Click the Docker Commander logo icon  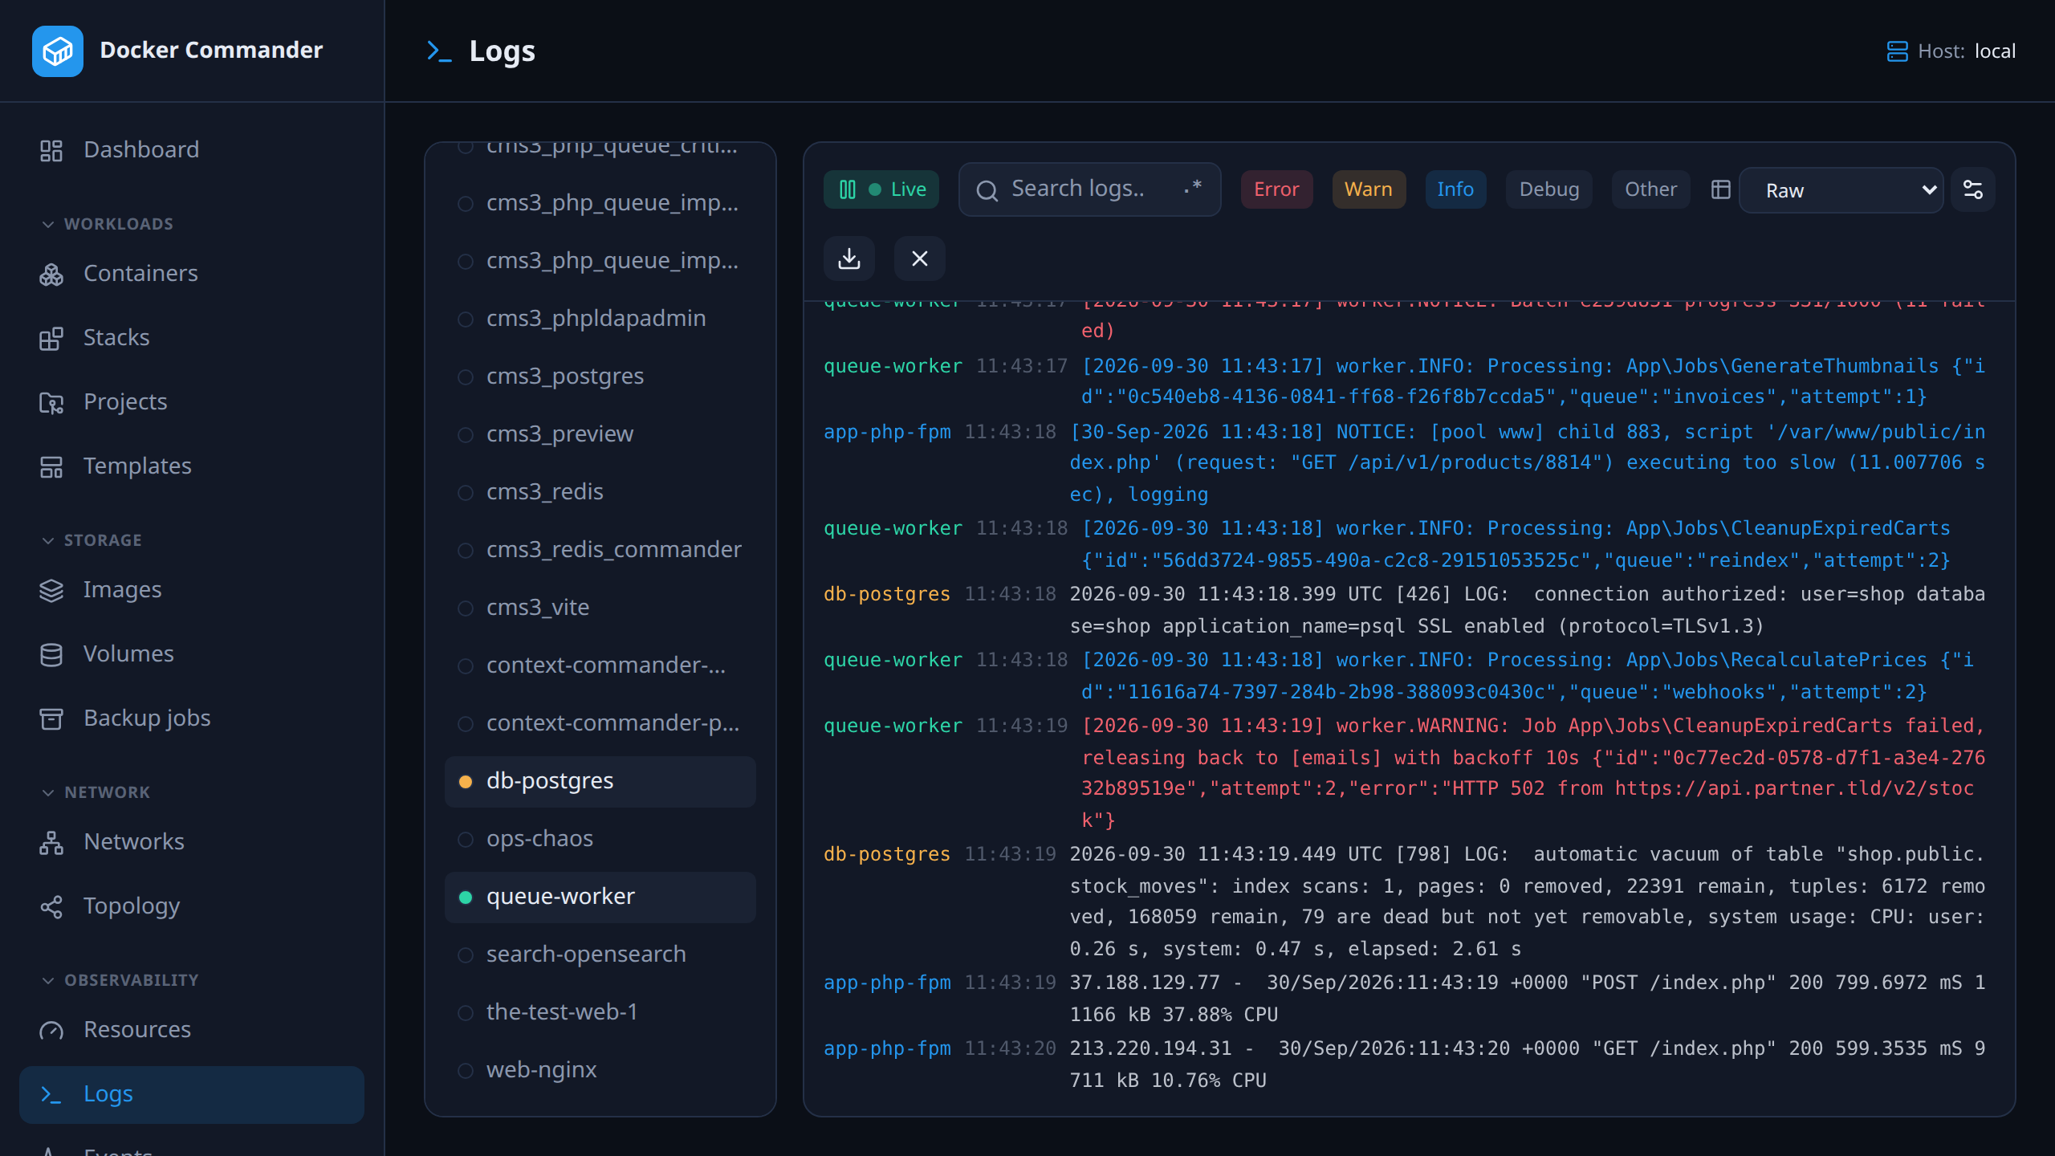pos(58,51)
